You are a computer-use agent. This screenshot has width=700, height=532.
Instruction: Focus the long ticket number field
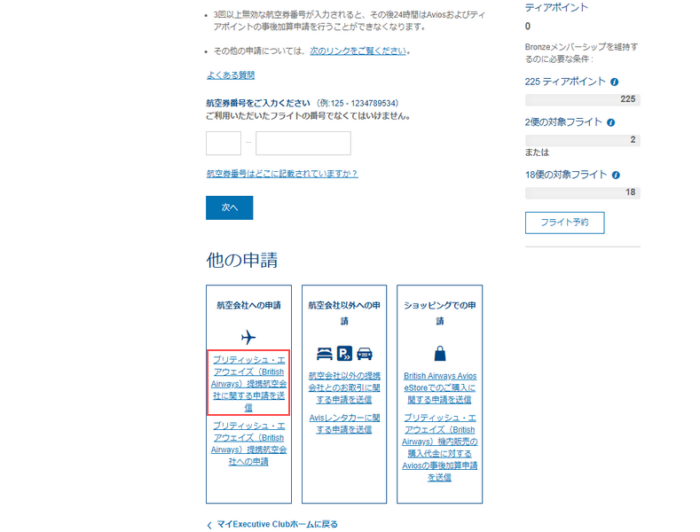[303, 143]
